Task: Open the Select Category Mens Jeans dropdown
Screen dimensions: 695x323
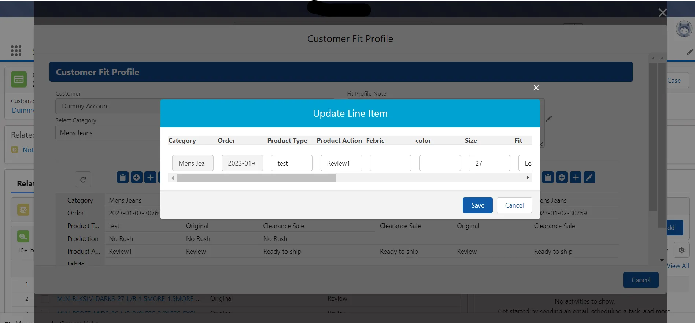Action: (108, 133)
